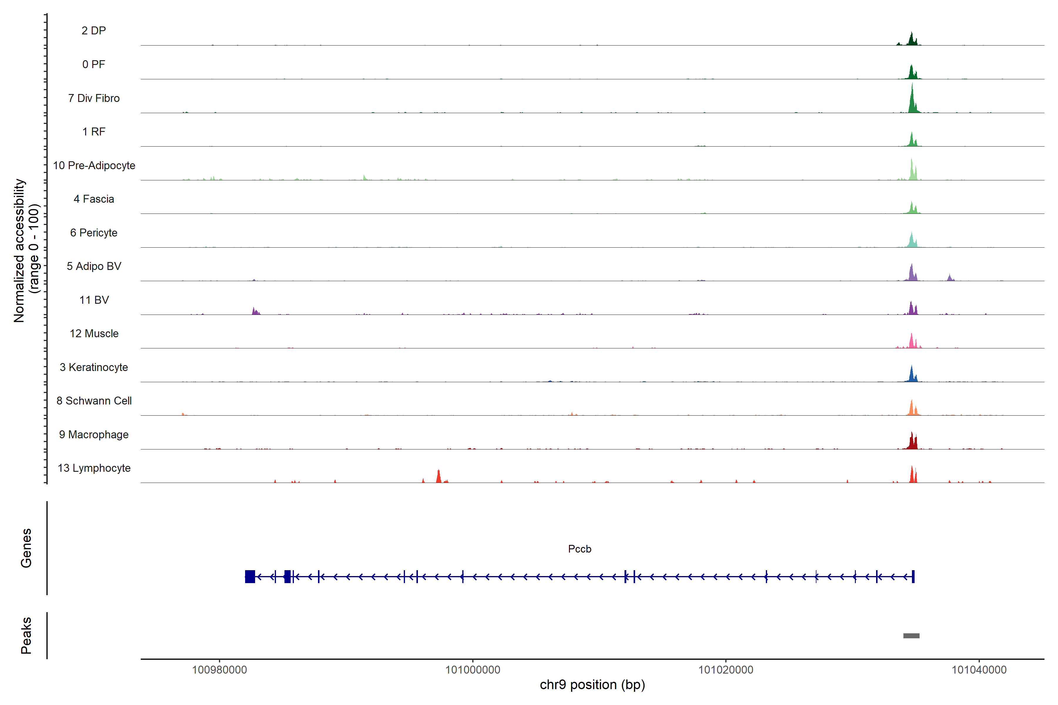The width and height of the screenshot is (1058, 705).
Task: Click the Pccb gene name label
Action: tap(579, 549)
